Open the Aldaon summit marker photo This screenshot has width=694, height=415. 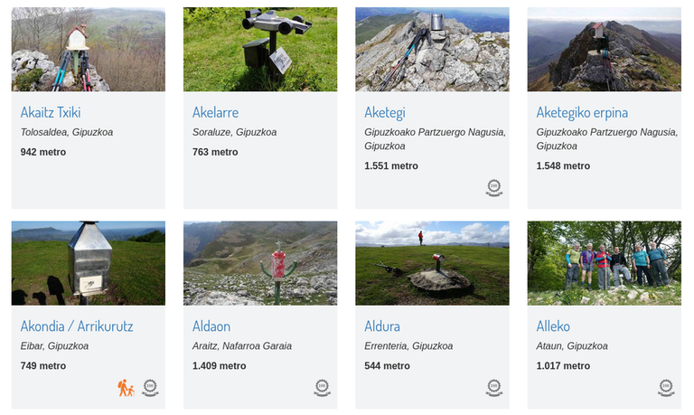260,263
